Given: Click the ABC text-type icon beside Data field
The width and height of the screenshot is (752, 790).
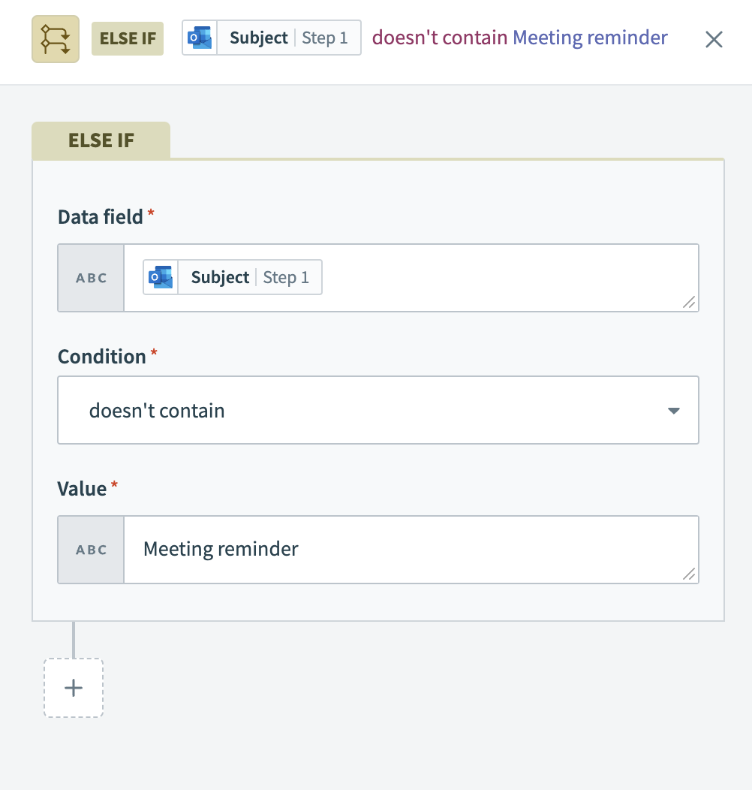Looking at the screenshot, I should coord(90,277).
